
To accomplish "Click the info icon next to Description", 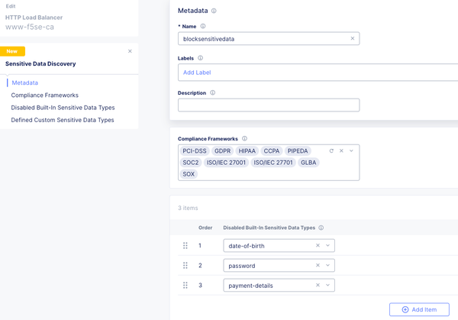I will 212,93.
